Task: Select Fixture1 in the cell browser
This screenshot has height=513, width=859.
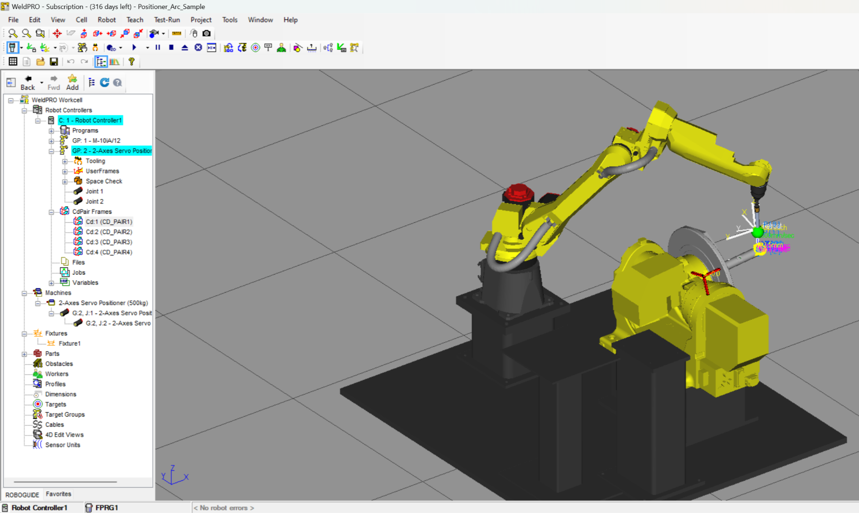Action: click(69, 343)
